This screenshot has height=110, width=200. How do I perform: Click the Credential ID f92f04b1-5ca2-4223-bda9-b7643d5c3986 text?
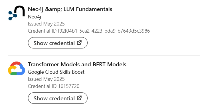coord(89,31)
